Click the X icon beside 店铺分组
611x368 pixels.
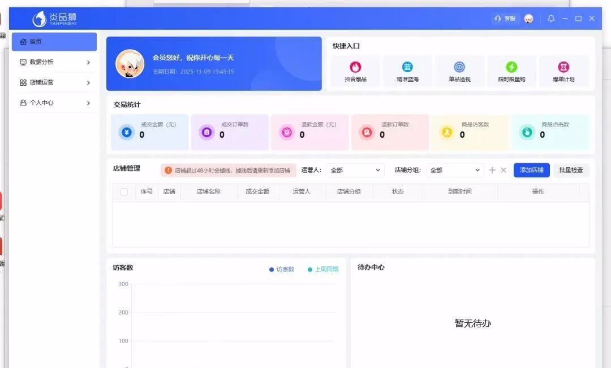[504, 170]
